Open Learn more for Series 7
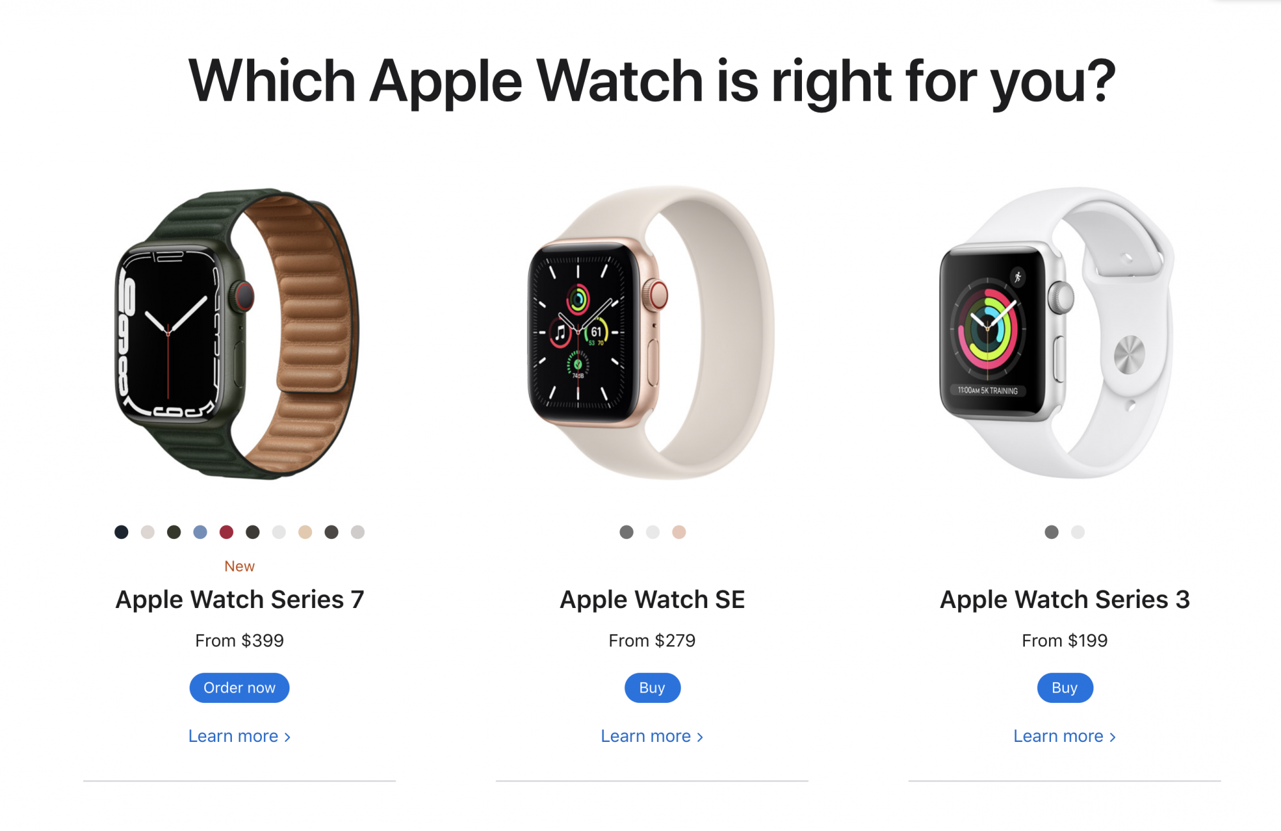This screenshot has height=831, width=1281. coord(240,736)
